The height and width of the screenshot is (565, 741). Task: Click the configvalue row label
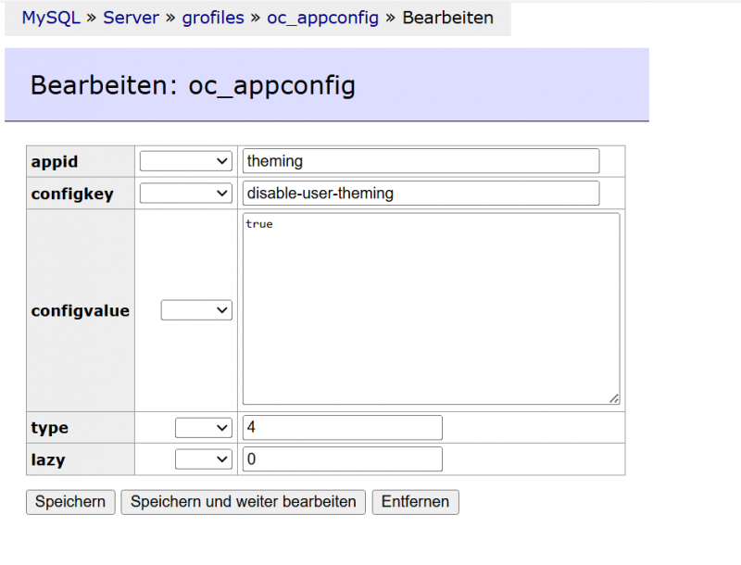tap(81, 310)
